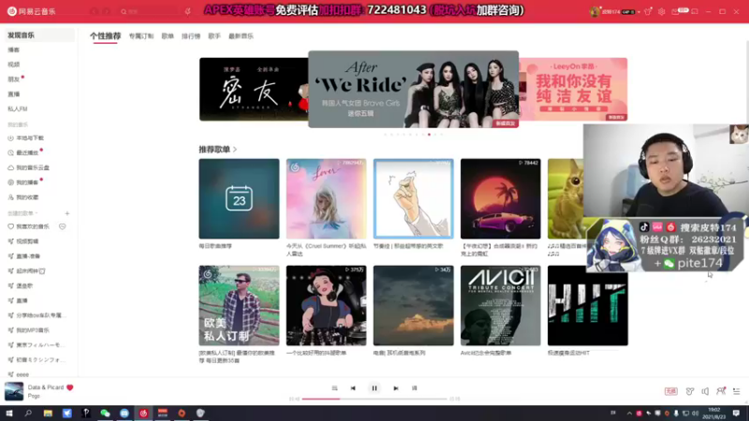Click the search box in header

tap(151, 11)
